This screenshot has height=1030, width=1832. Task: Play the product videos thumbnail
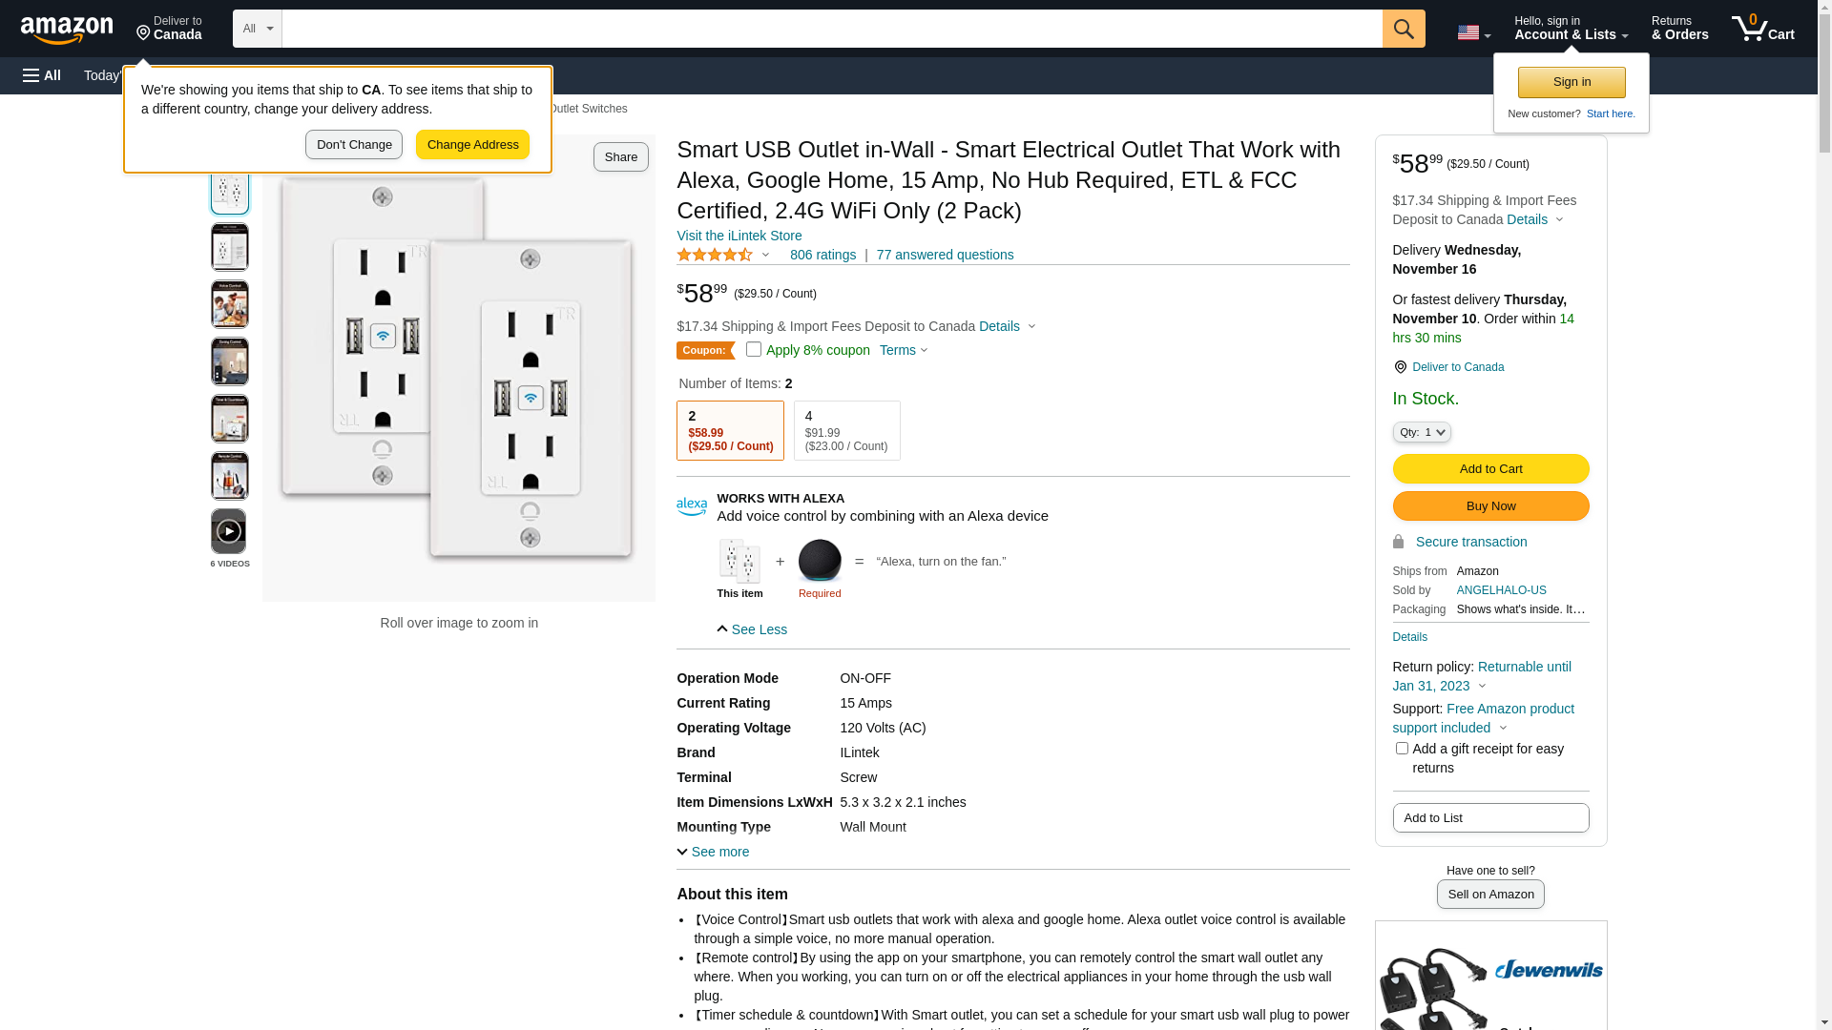[229, 531]
